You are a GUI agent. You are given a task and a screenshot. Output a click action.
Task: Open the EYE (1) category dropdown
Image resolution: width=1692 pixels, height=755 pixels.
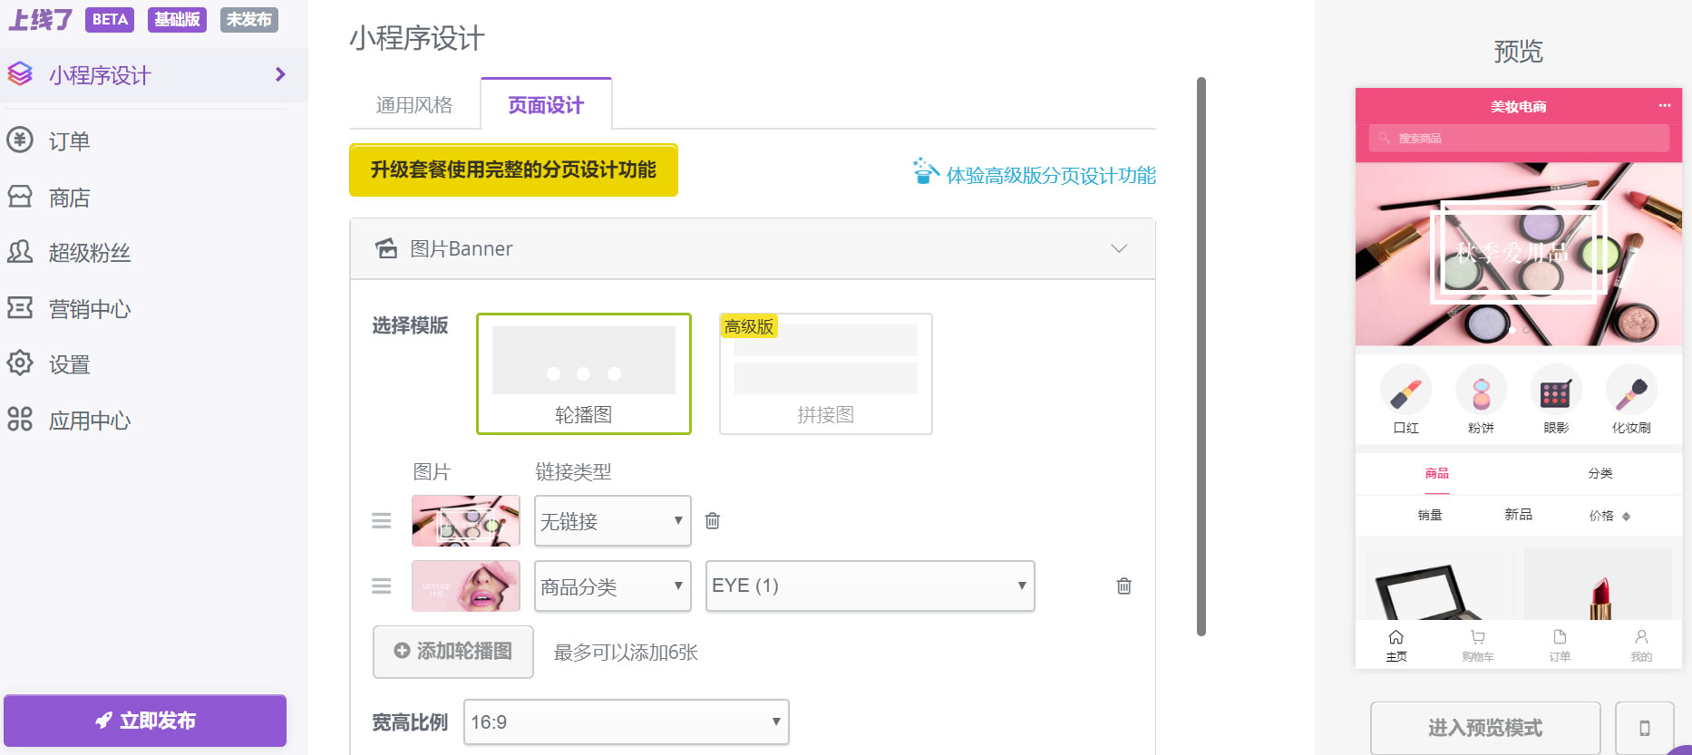click(x=869, y=586)
